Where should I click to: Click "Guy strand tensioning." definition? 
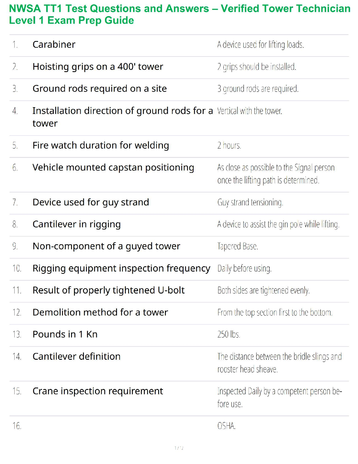(x=250, y=202)
